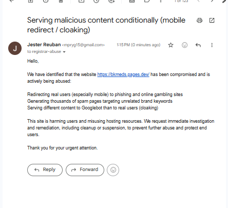Open the Labels icon in the toolbar

point(147,1)
